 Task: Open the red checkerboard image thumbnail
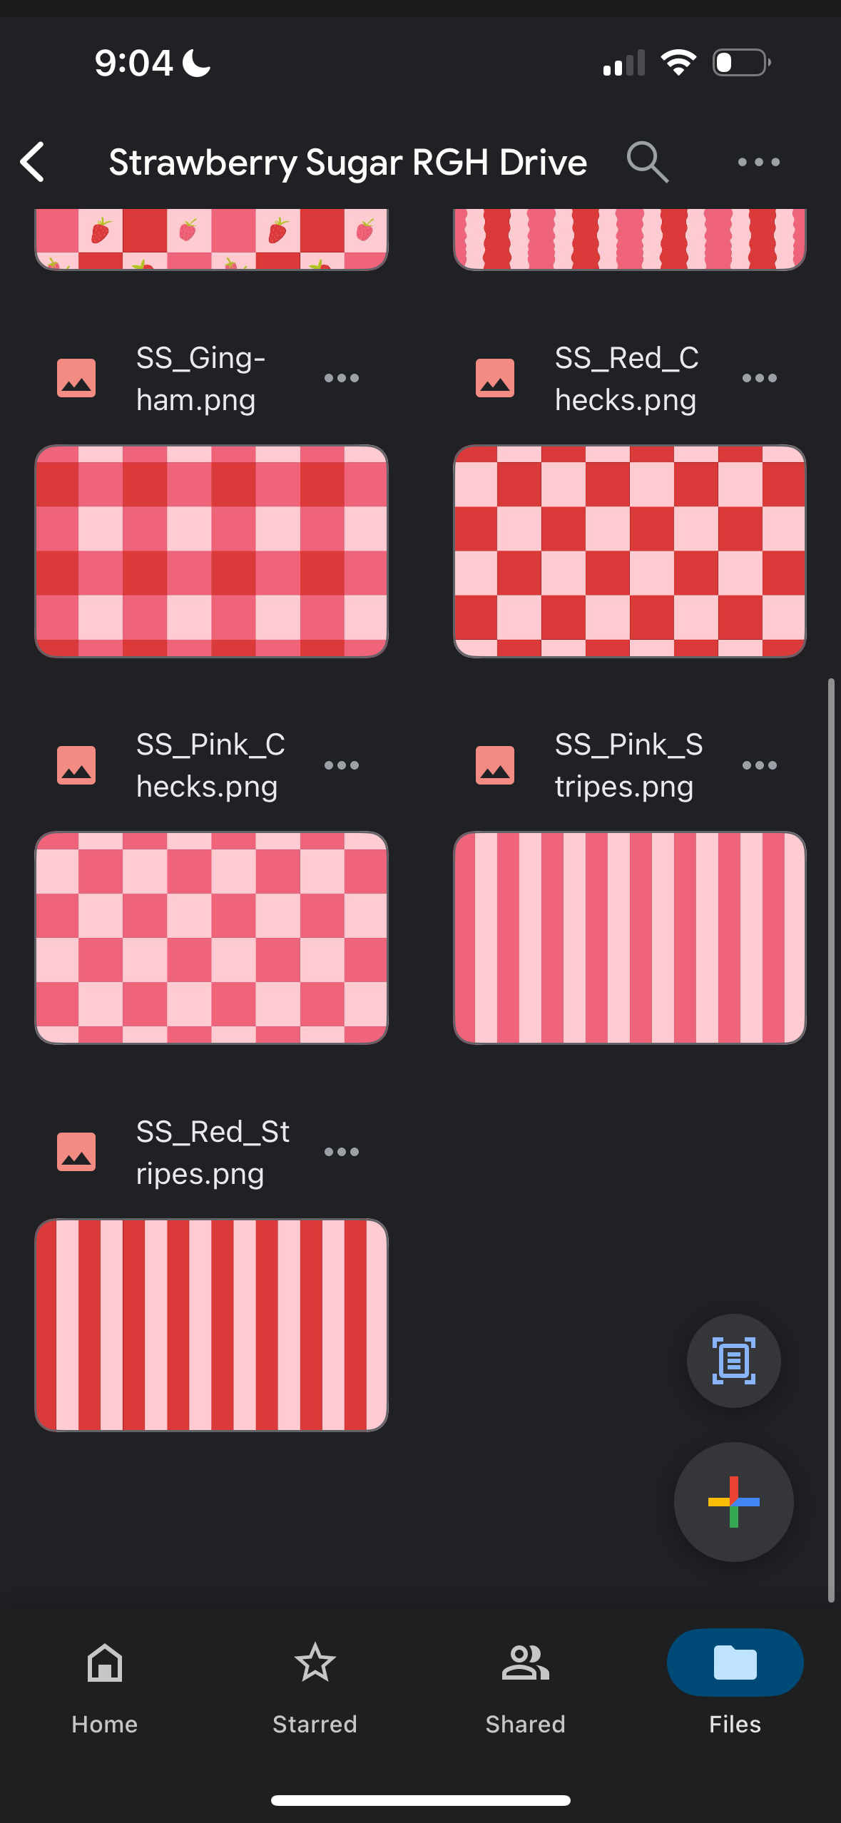click(x=630, y=551)
